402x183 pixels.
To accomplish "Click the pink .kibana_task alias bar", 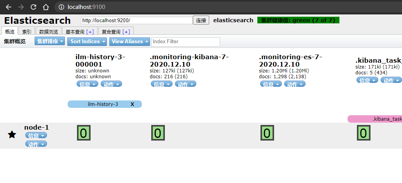I will [375, 119].
